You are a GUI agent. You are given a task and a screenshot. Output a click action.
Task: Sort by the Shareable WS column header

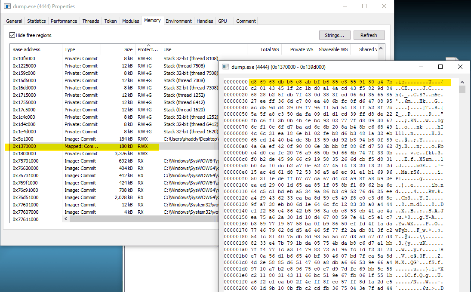(333, 49)
